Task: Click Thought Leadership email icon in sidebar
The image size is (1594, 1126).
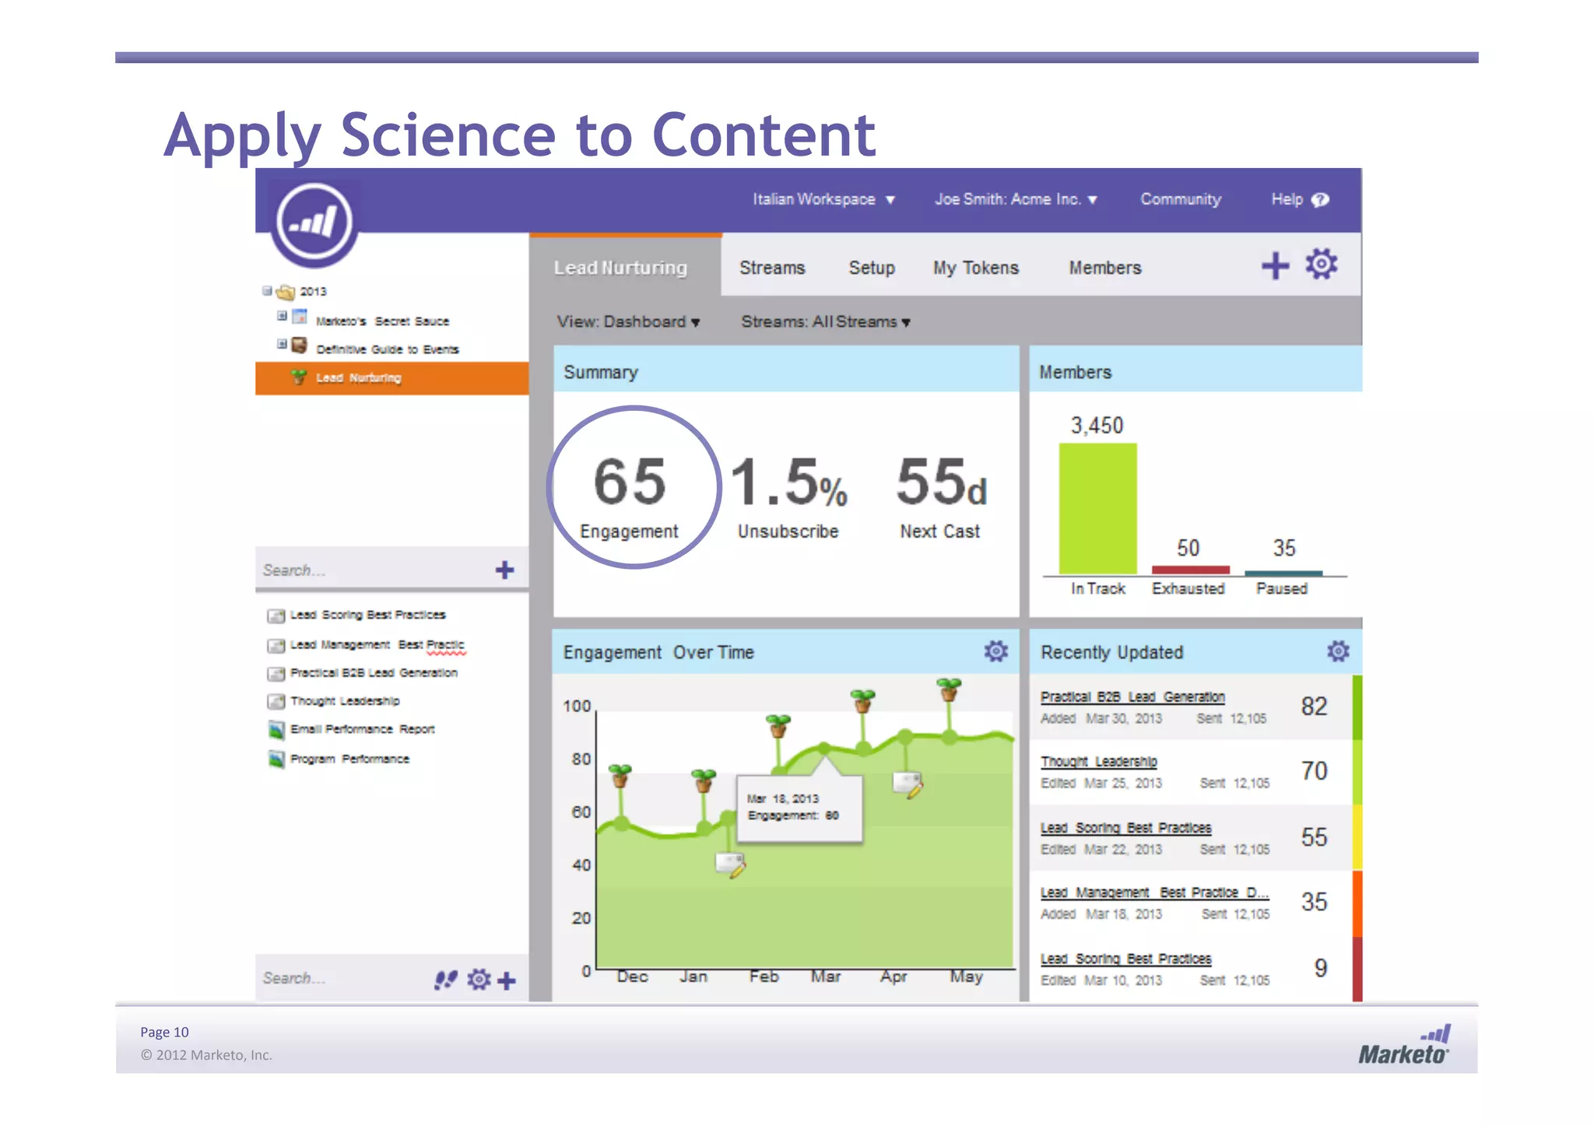Action: pyautogui.click(x=276, y=702)
